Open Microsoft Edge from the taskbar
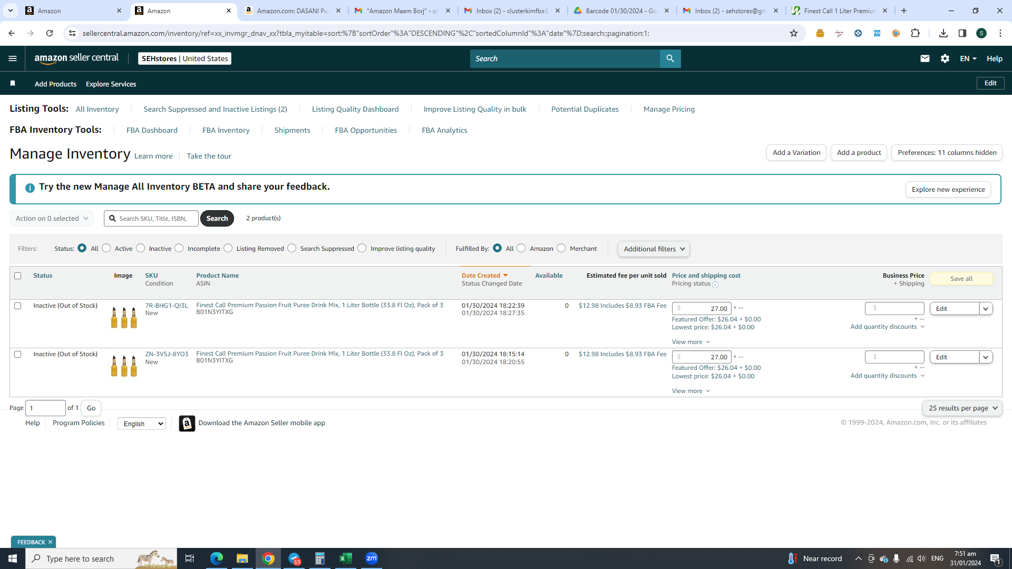Image resolution: width=1012 pixels, height=569 pixels. pos(216,558)
